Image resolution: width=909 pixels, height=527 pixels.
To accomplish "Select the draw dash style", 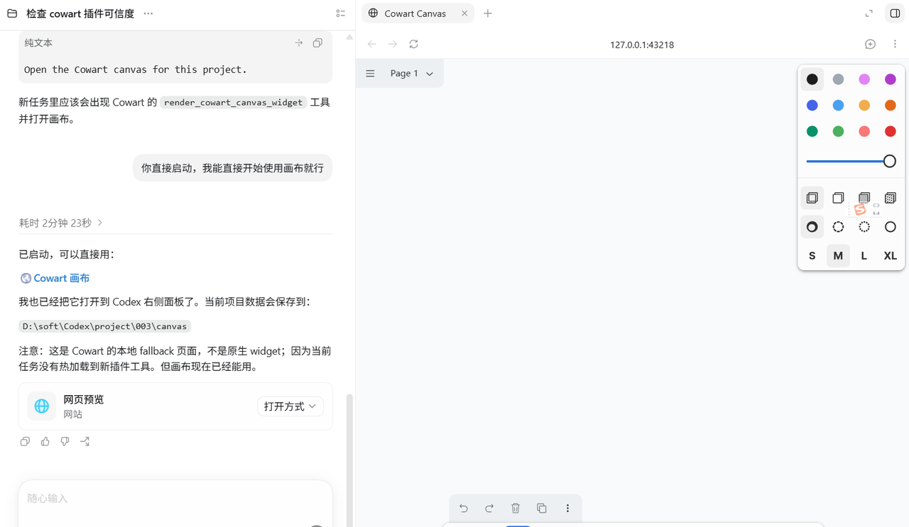I will (812, 227).
